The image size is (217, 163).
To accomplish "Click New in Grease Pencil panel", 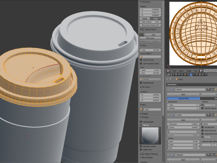I will tap(153, 34).
